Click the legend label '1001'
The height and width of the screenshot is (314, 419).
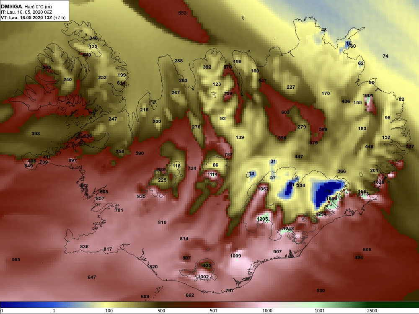tap(320, 311)
